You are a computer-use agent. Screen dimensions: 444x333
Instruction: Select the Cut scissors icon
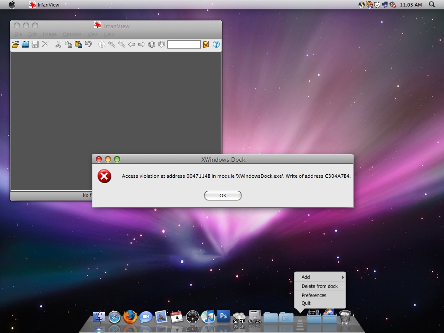[x=59, y=44]
